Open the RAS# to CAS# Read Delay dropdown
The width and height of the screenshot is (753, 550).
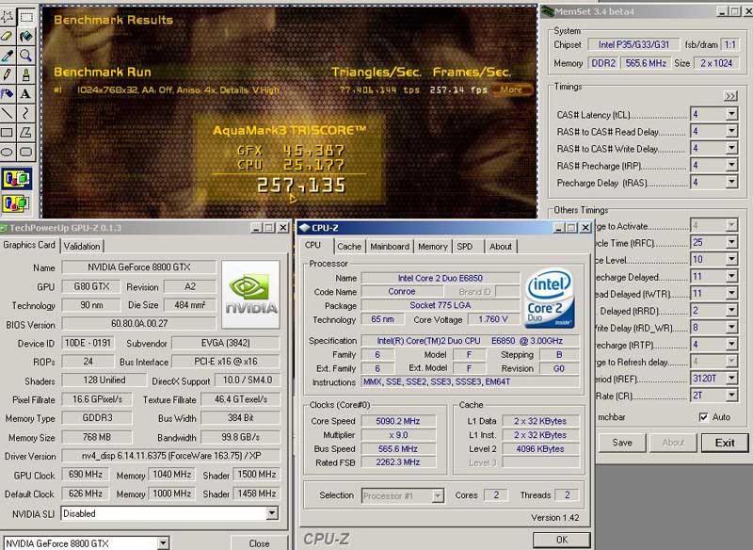coord(731,131)
